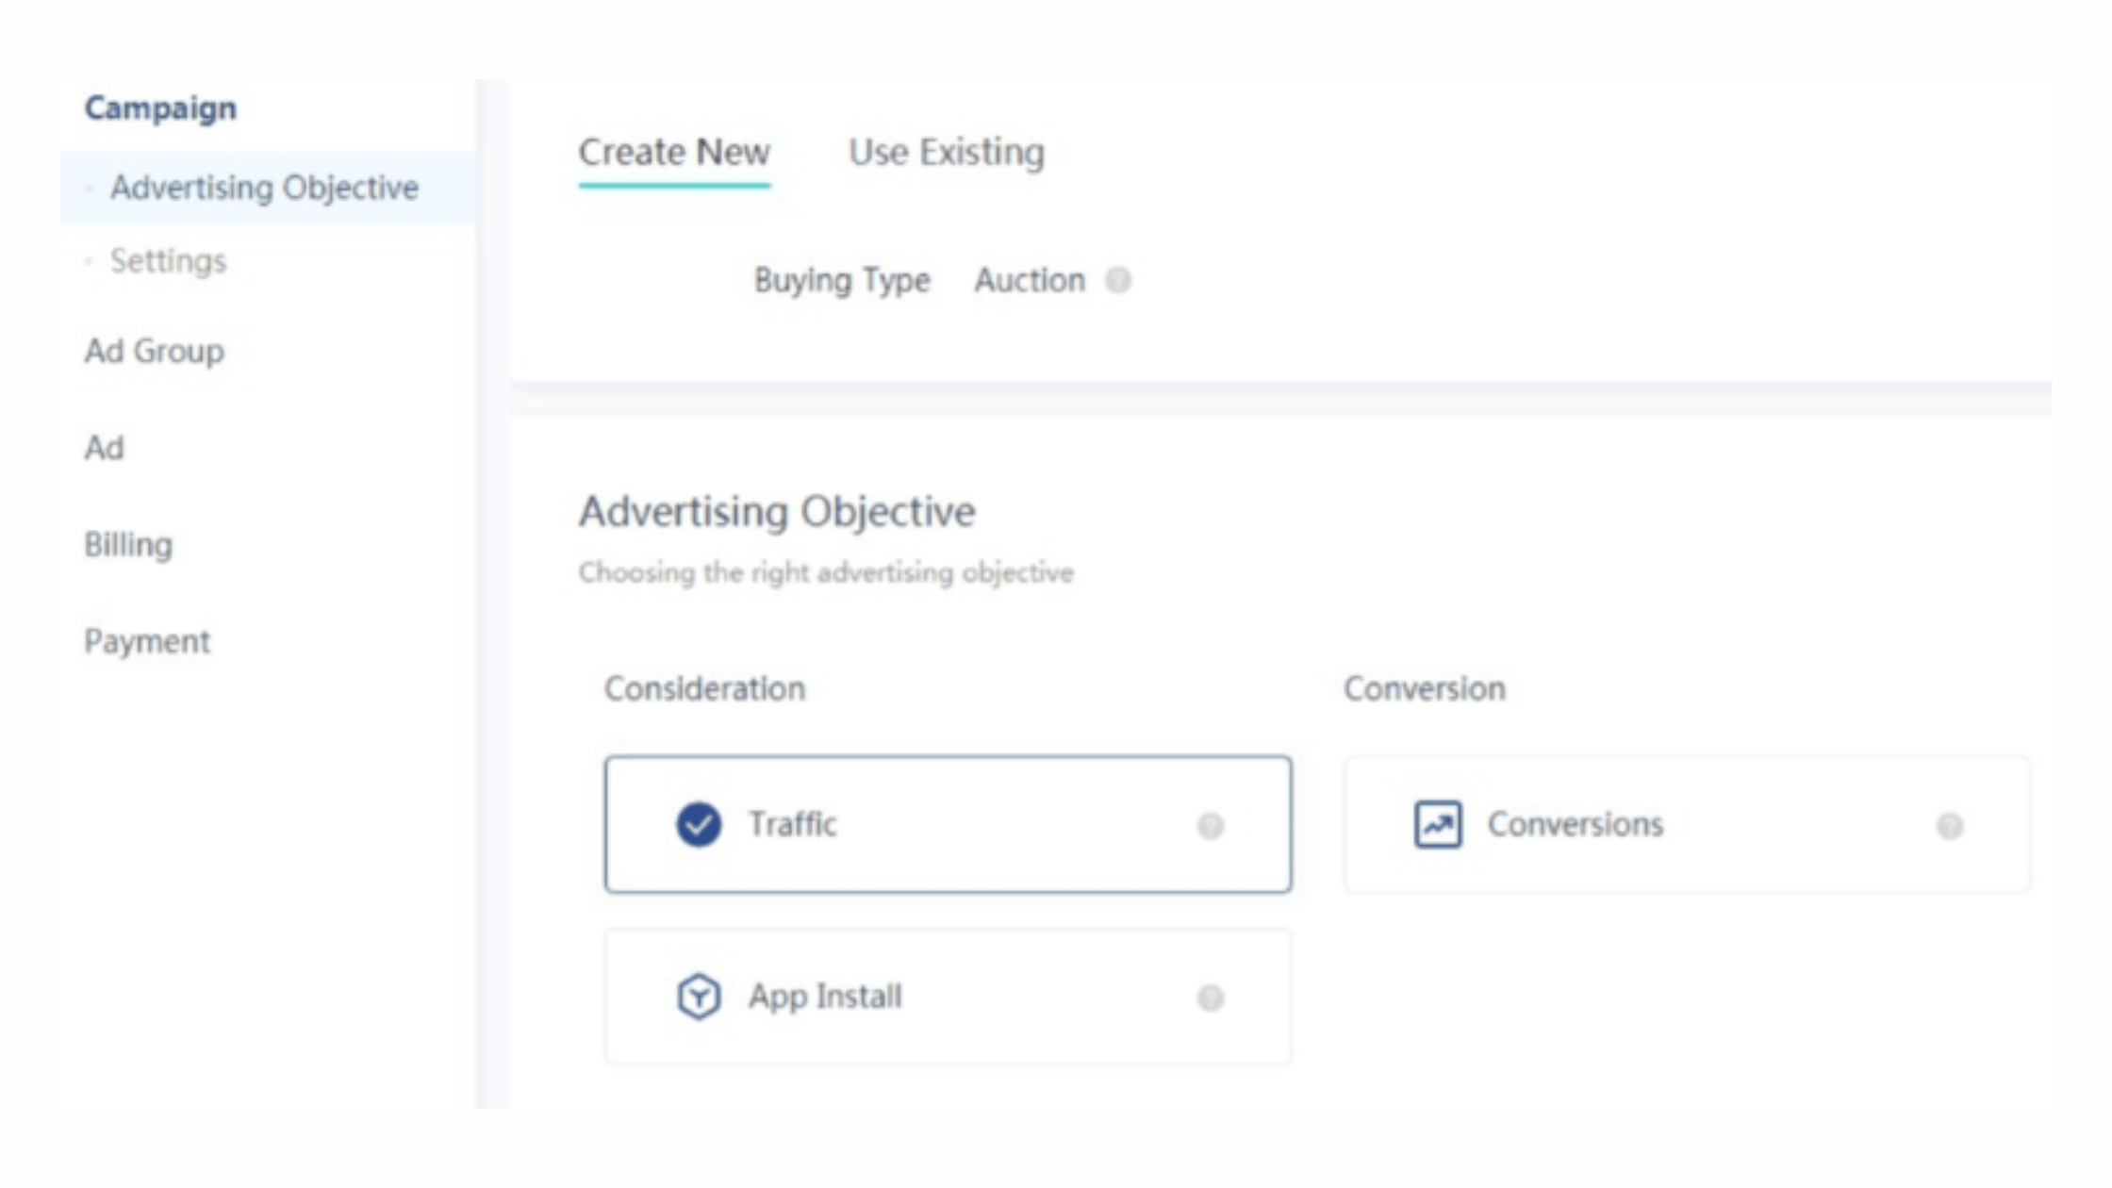Click the Consideration category heading
The height and width of the screenshot is (1188, 2112).
[x=704, y=689]
